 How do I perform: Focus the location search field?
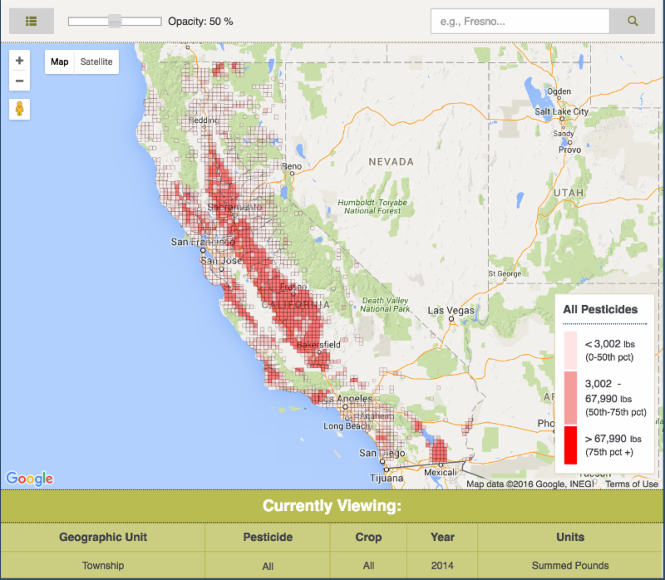[520, 21]
